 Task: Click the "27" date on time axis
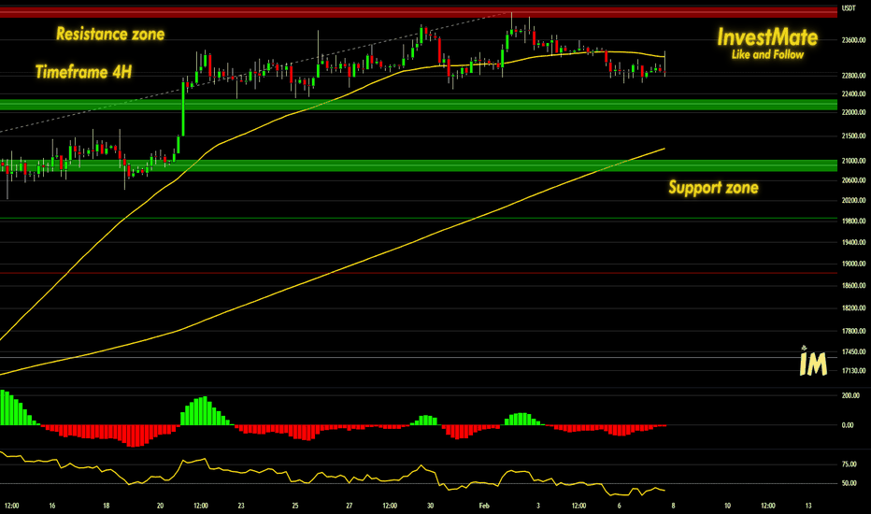tap(349, 506)
